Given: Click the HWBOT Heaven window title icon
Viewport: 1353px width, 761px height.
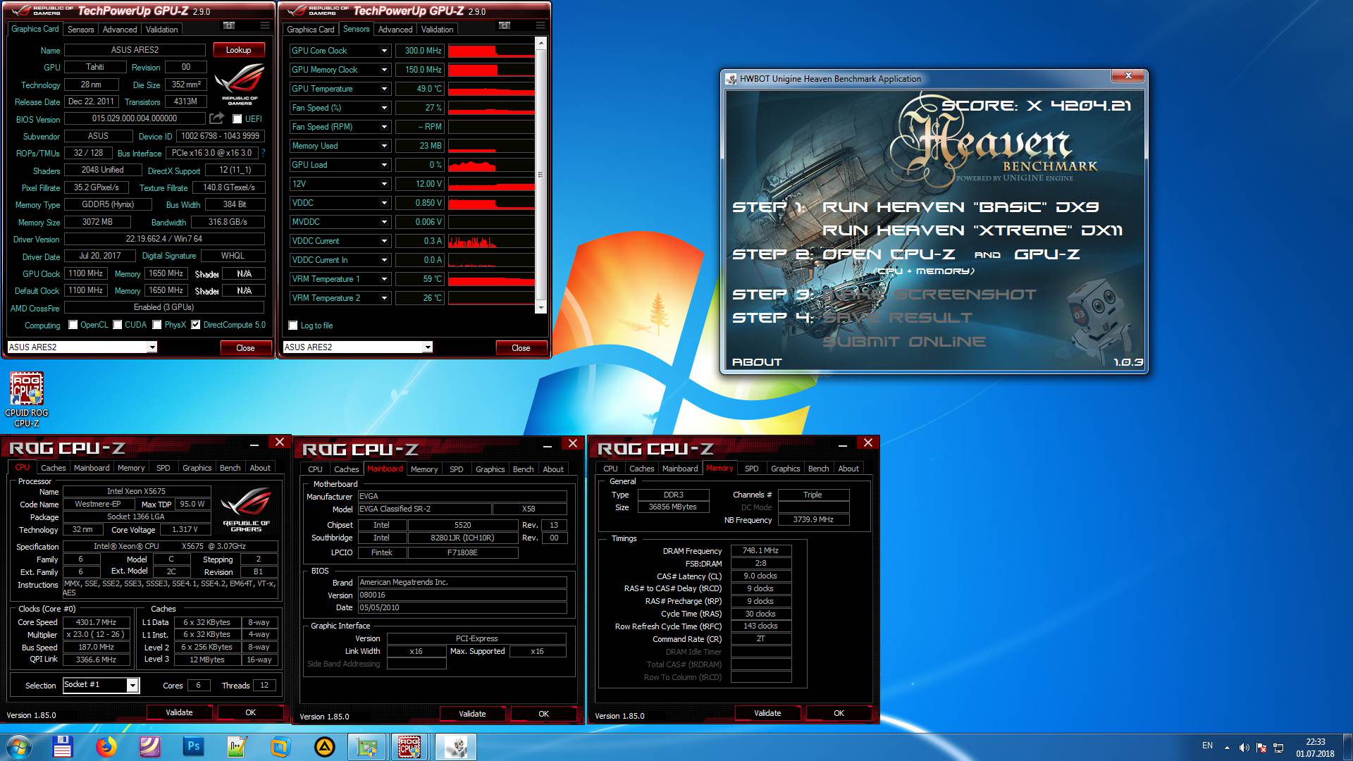Looking at the screenshot, I should (731, 79).
